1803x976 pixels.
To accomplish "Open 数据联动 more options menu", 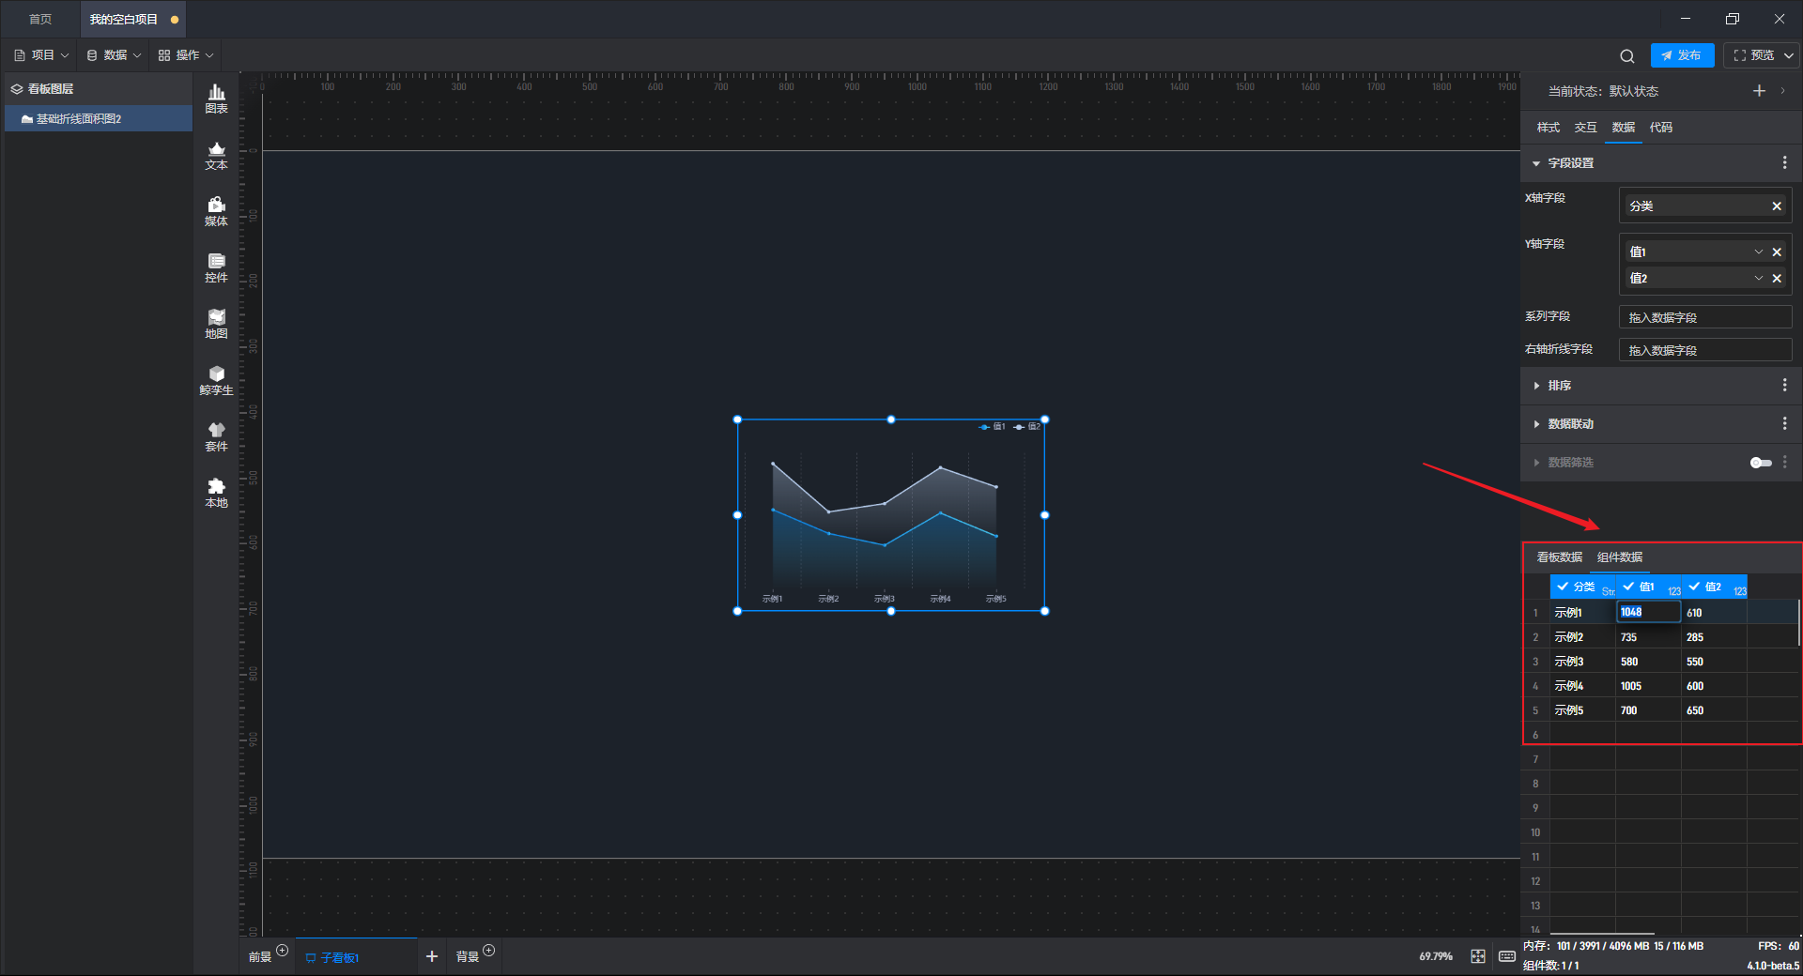I will (1784, 423).
